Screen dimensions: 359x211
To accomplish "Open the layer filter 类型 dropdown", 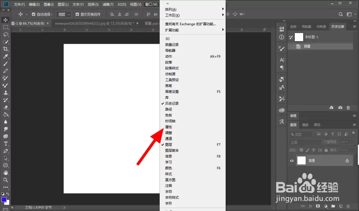I will click(300, 134).
